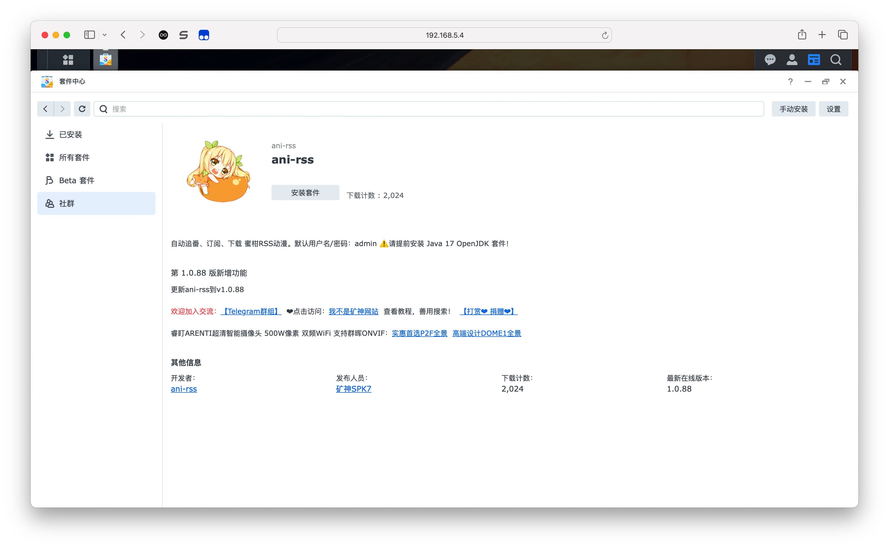Screen dimensions: 889x548
Task: Click the 手动安装 button
Action: click(793, 109)
